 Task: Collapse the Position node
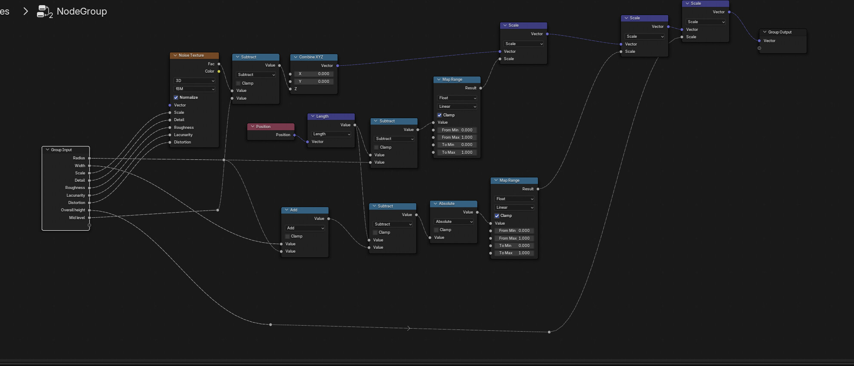tap(252, 127)
